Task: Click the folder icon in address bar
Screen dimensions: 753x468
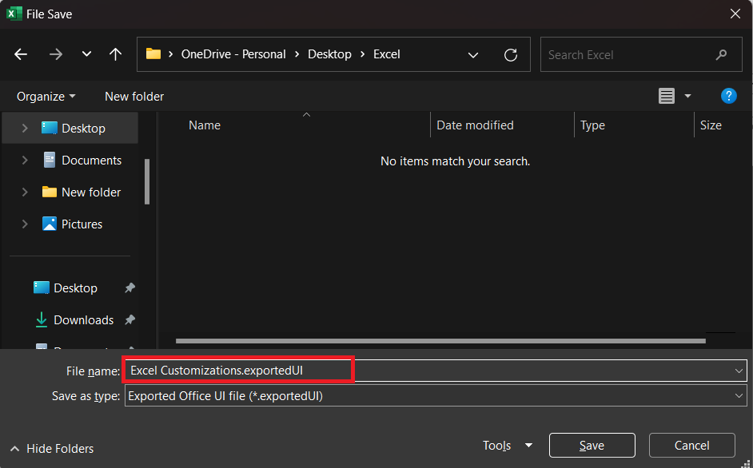Action: point(153,54)
